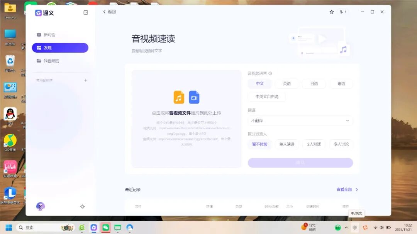Open the 不翻译 translation dropdown

click(x=300, y=120)
